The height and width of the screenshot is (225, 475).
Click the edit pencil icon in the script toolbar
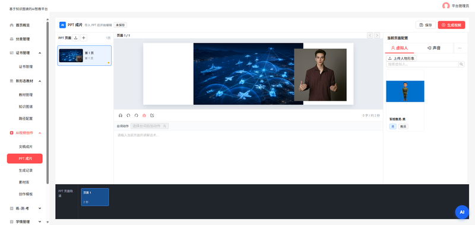tap(152, 115)
